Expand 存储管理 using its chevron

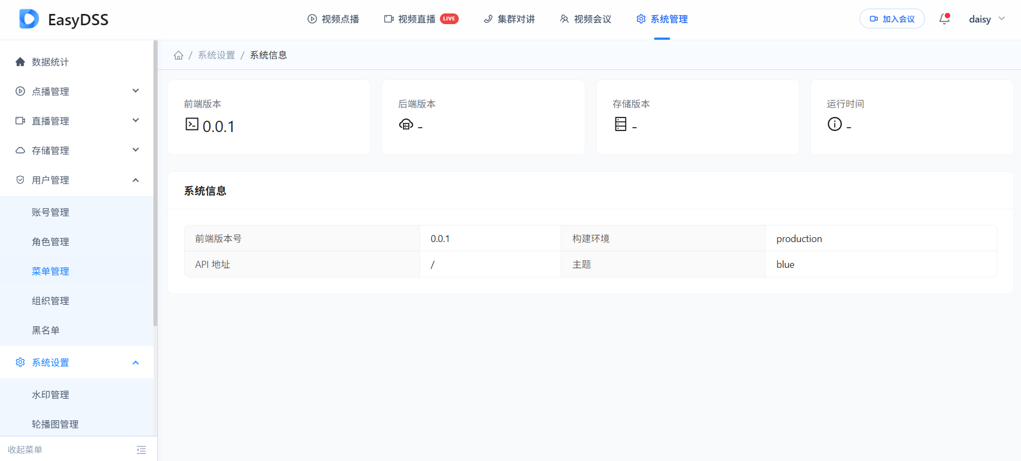pos(136,150)
